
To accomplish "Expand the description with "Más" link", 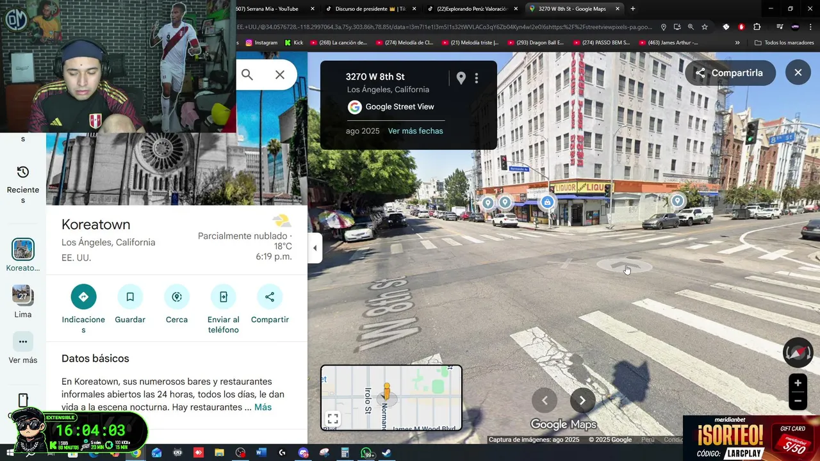I will coord(263,407).
